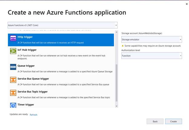Open the Authorization level Function dropdown

[x=152, y=56]
